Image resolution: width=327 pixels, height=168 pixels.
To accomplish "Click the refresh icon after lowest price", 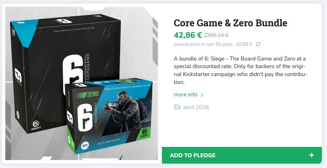I will coord(258,44).
